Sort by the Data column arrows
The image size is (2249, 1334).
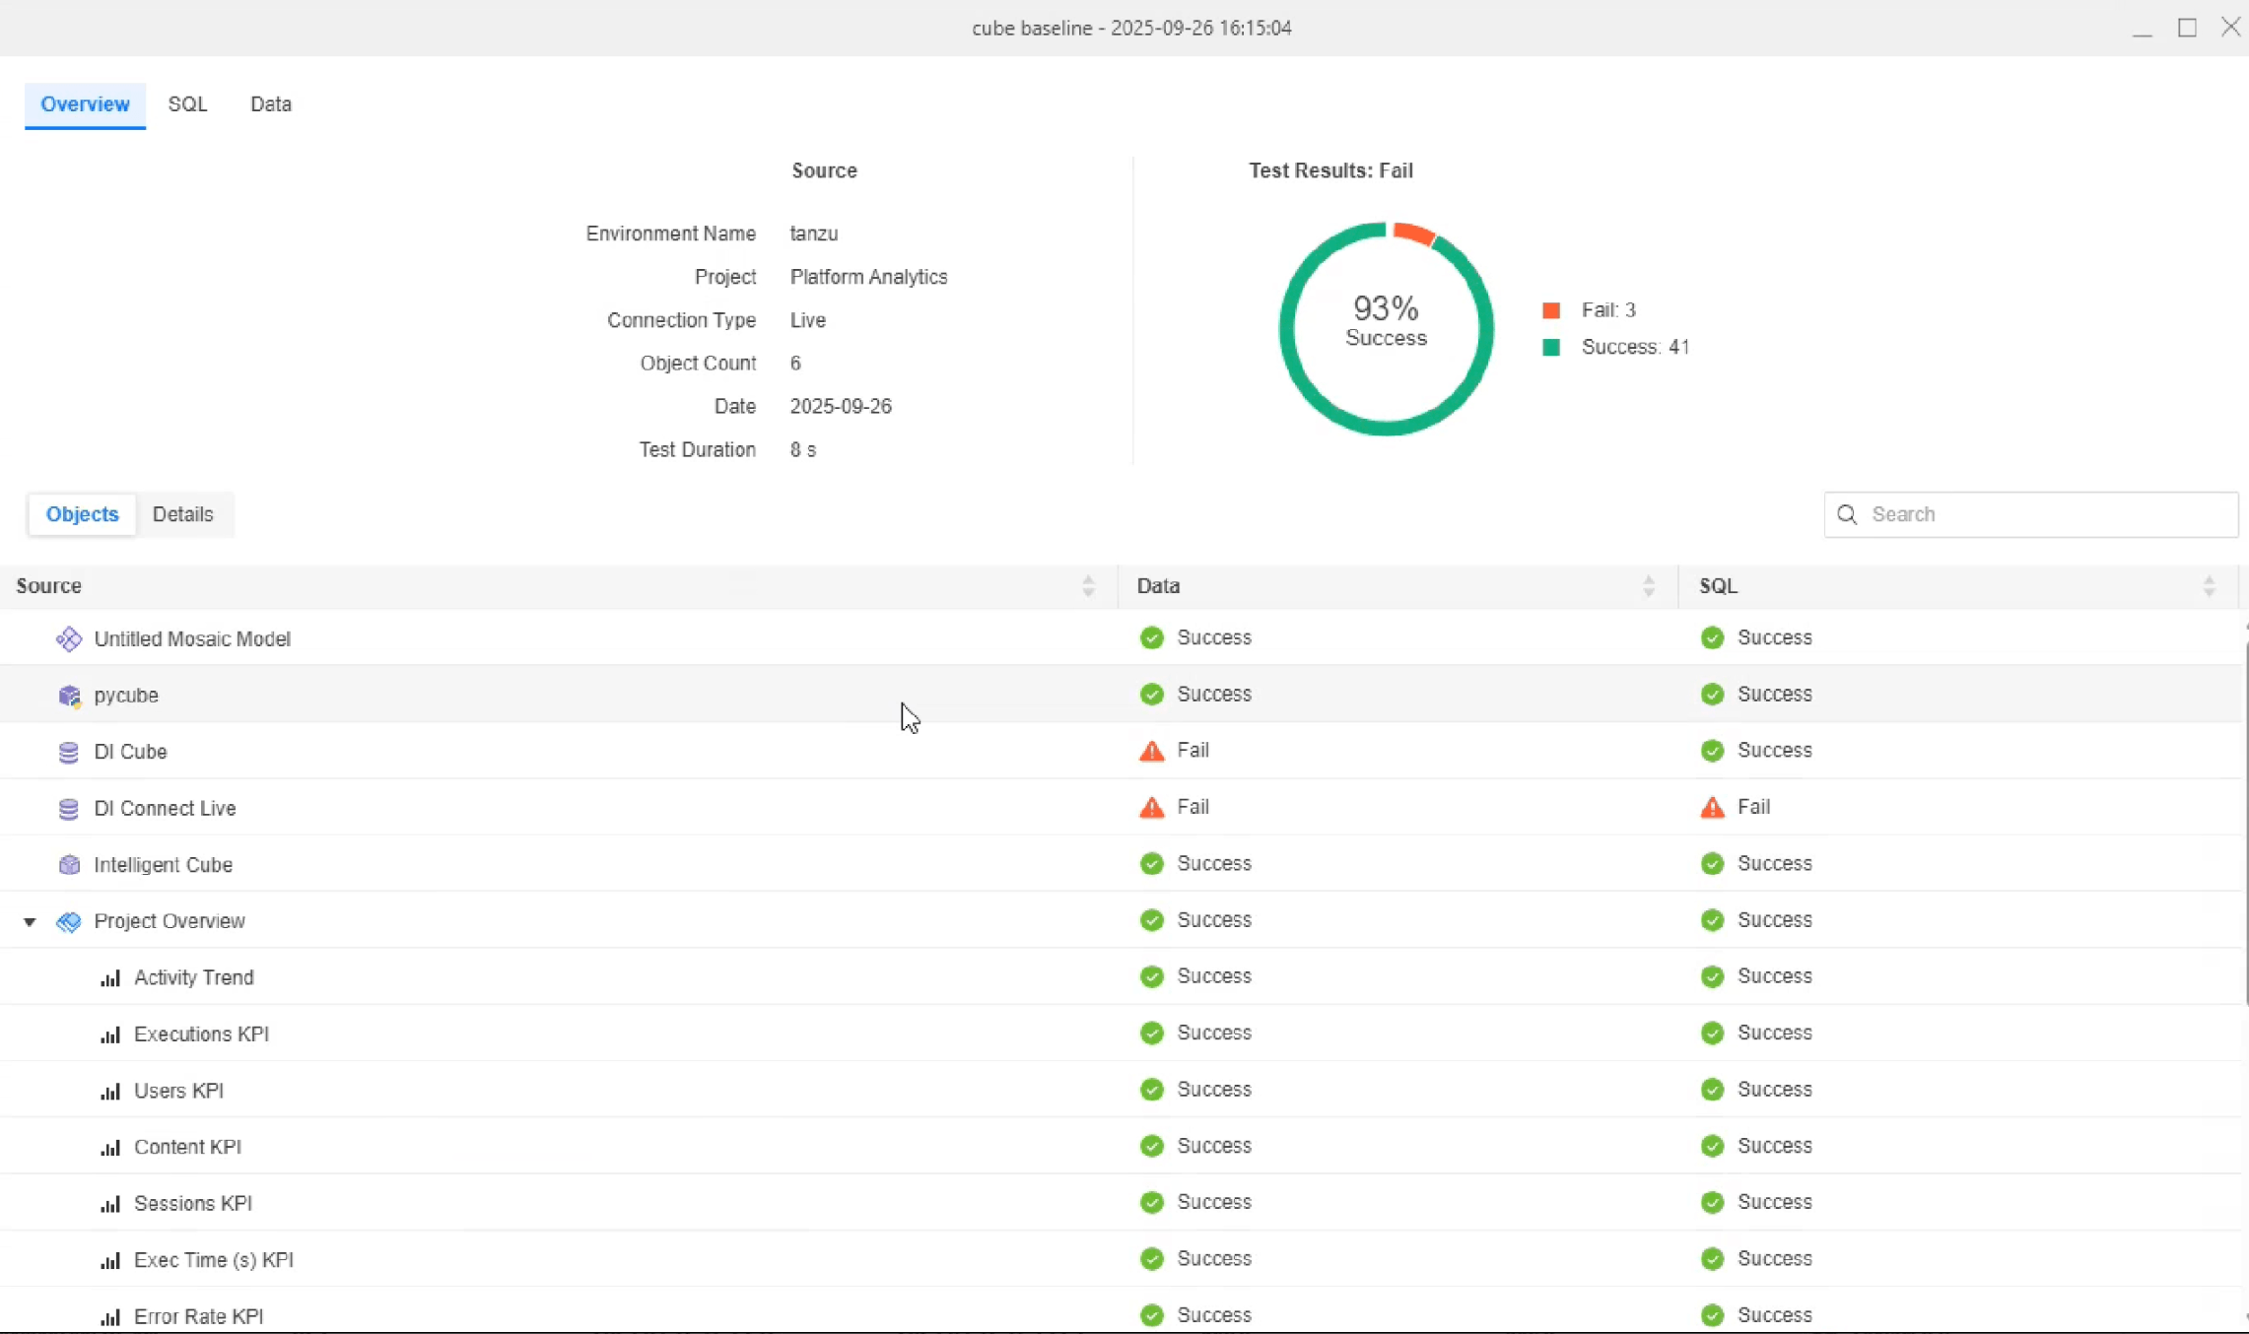pyautogui.click(x=1648, y=586)
